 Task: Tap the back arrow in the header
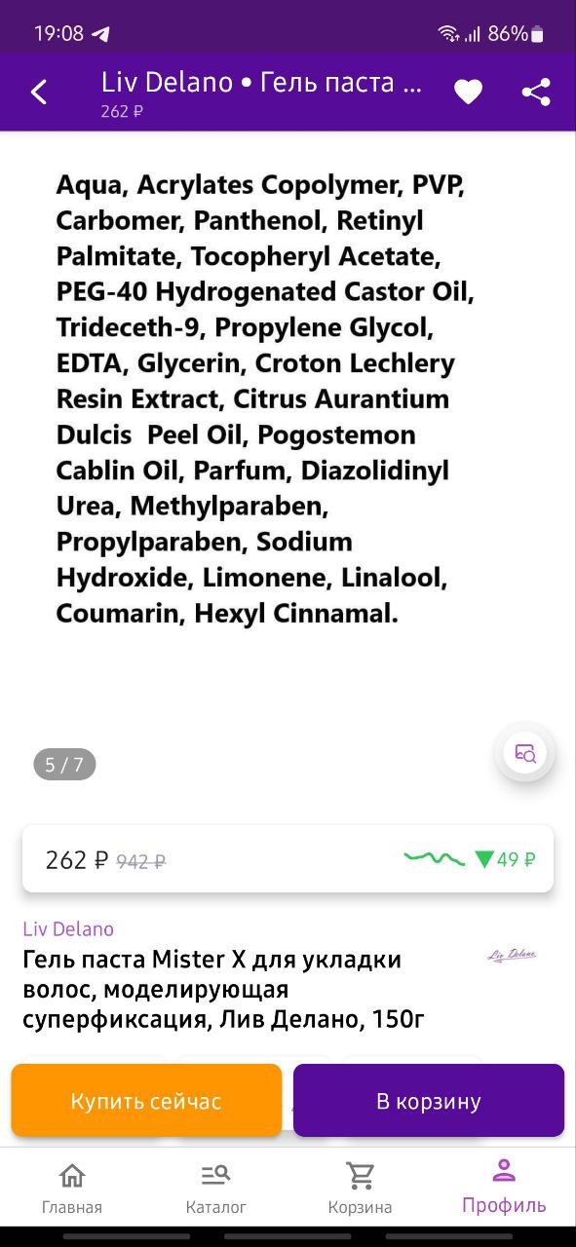coord(39,93)
